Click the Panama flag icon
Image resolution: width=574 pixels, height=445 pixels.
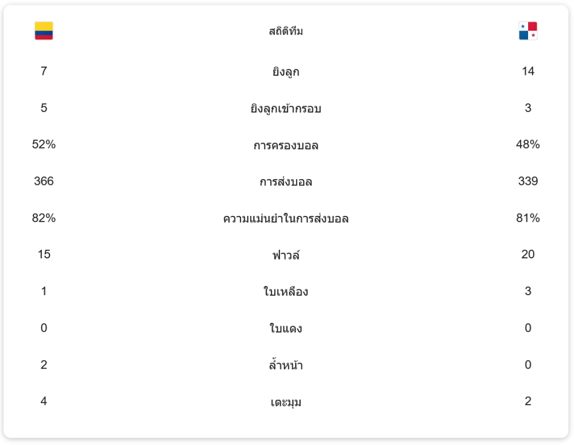click(x=528, y=31)
